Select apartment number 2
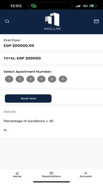 [20, 79]
